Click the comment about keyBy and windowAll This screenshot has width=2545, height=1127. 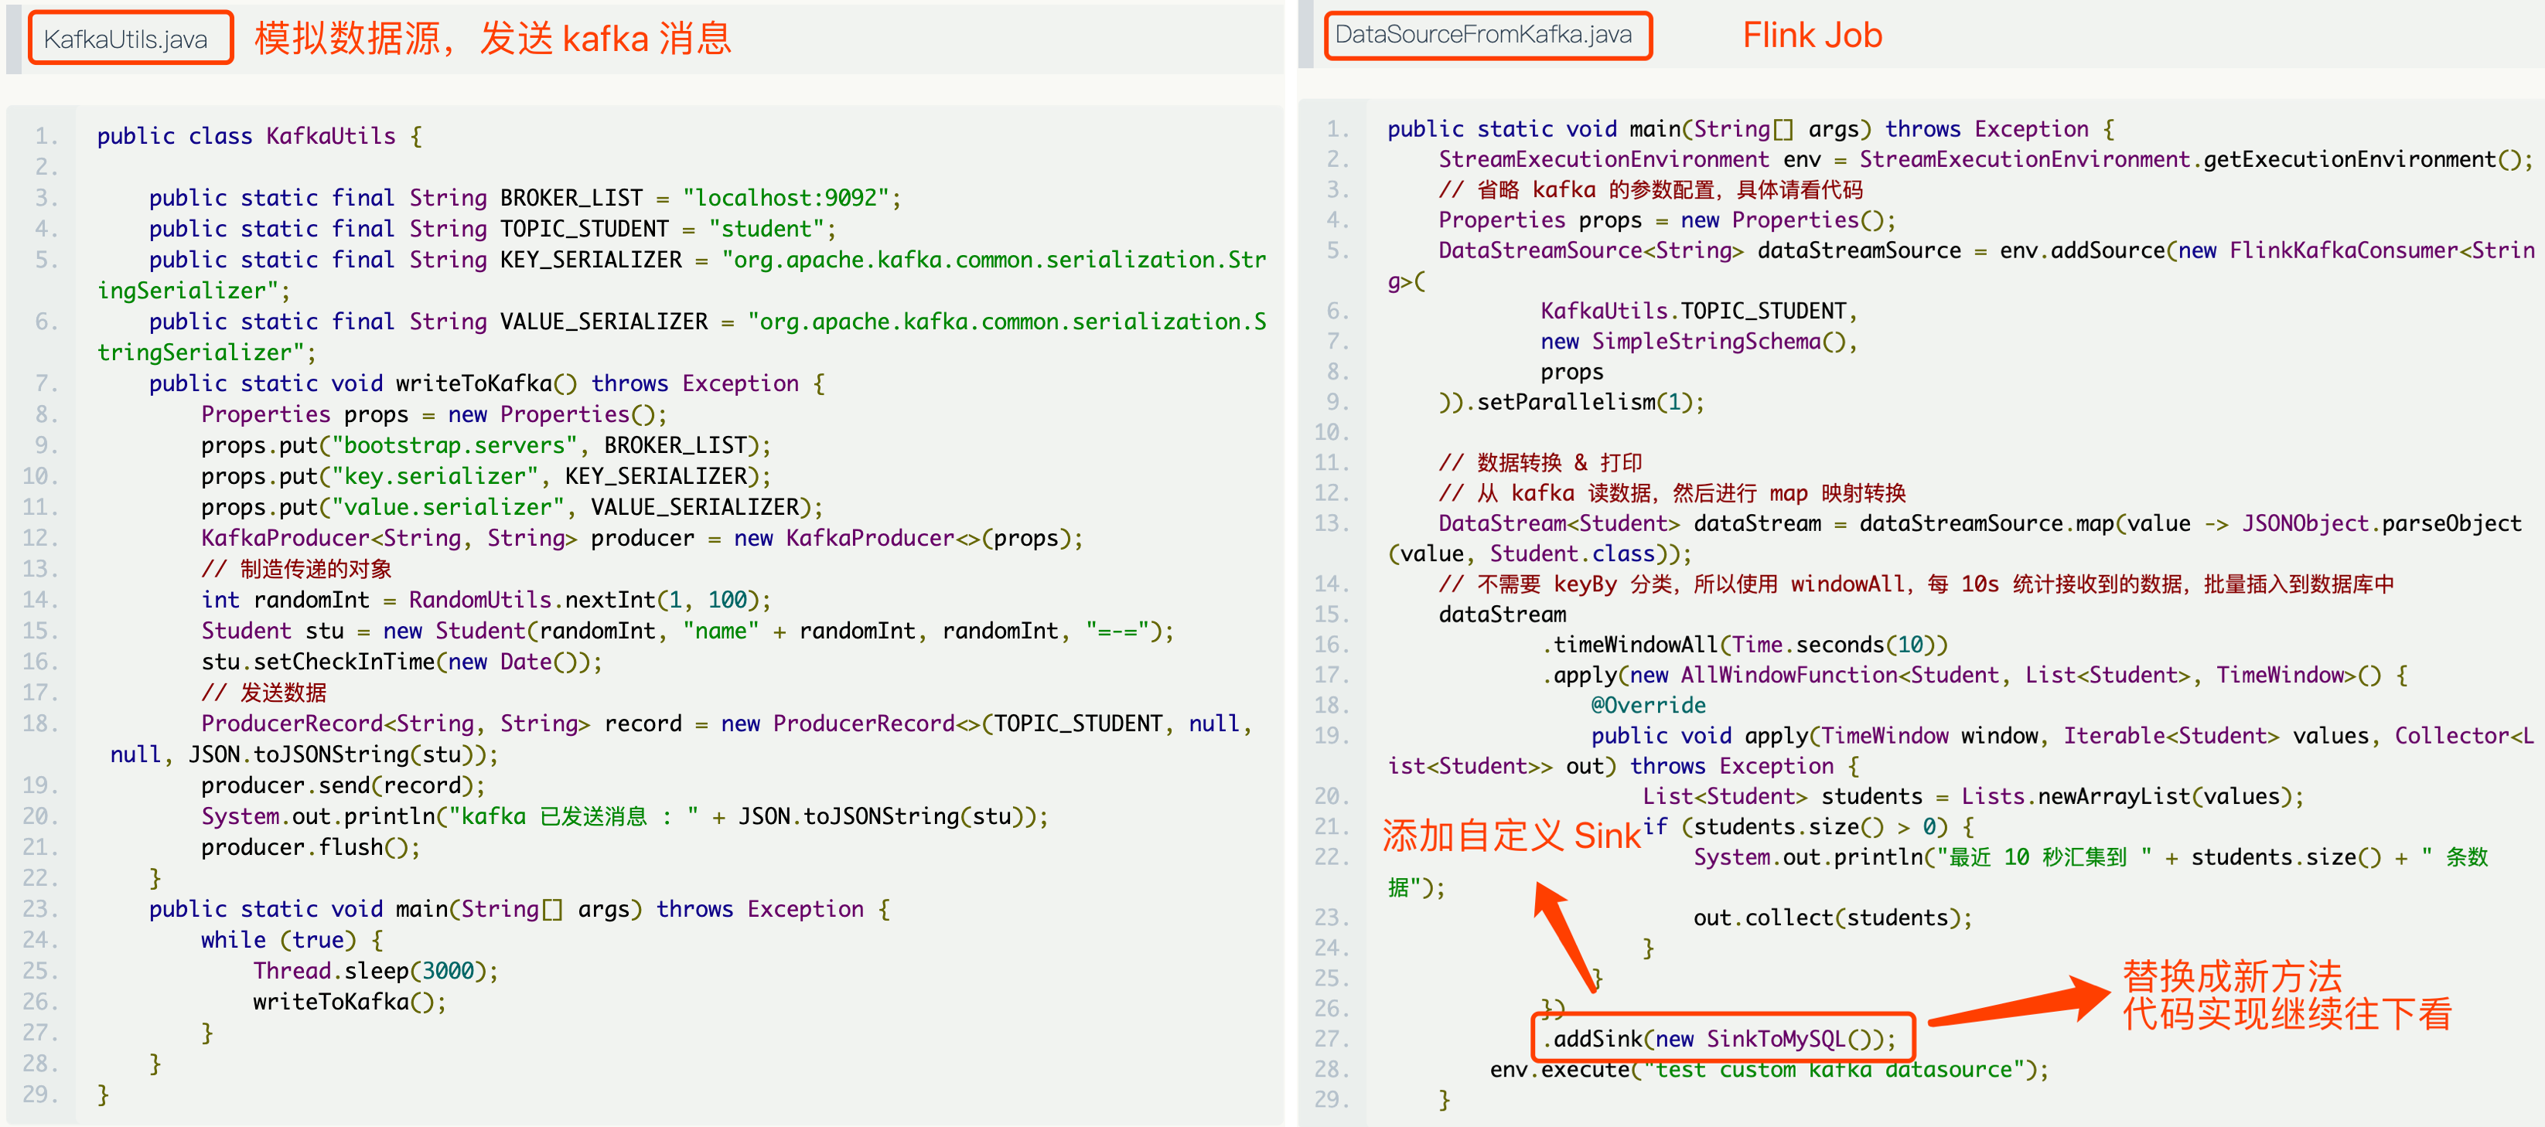(1916, 584)
